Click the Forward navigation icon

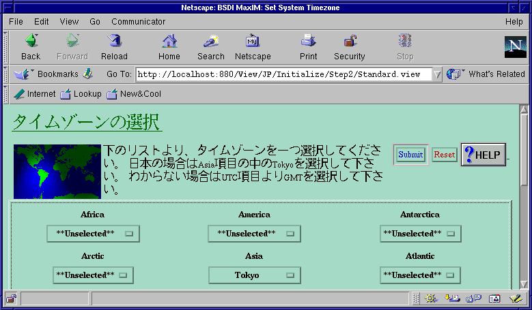pyautogui.click(x=72, y=41)
